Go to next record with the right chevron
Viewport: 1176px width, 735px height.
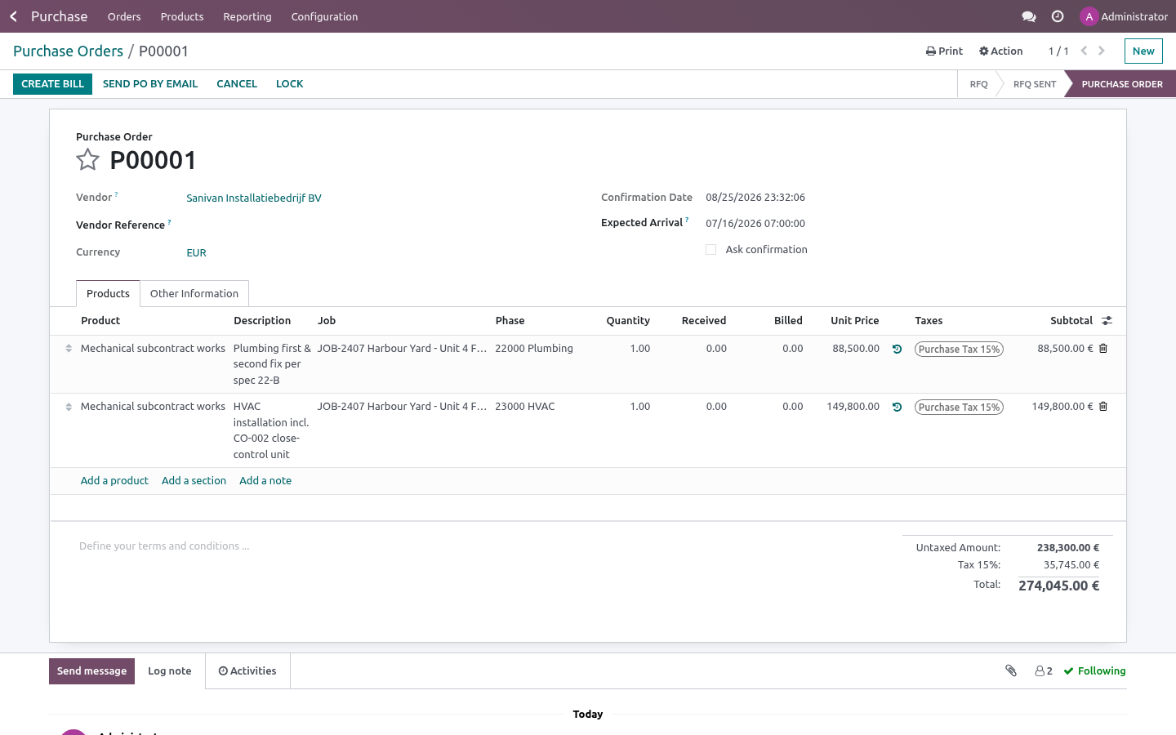pyautogui.click(x=1102, y=51)
